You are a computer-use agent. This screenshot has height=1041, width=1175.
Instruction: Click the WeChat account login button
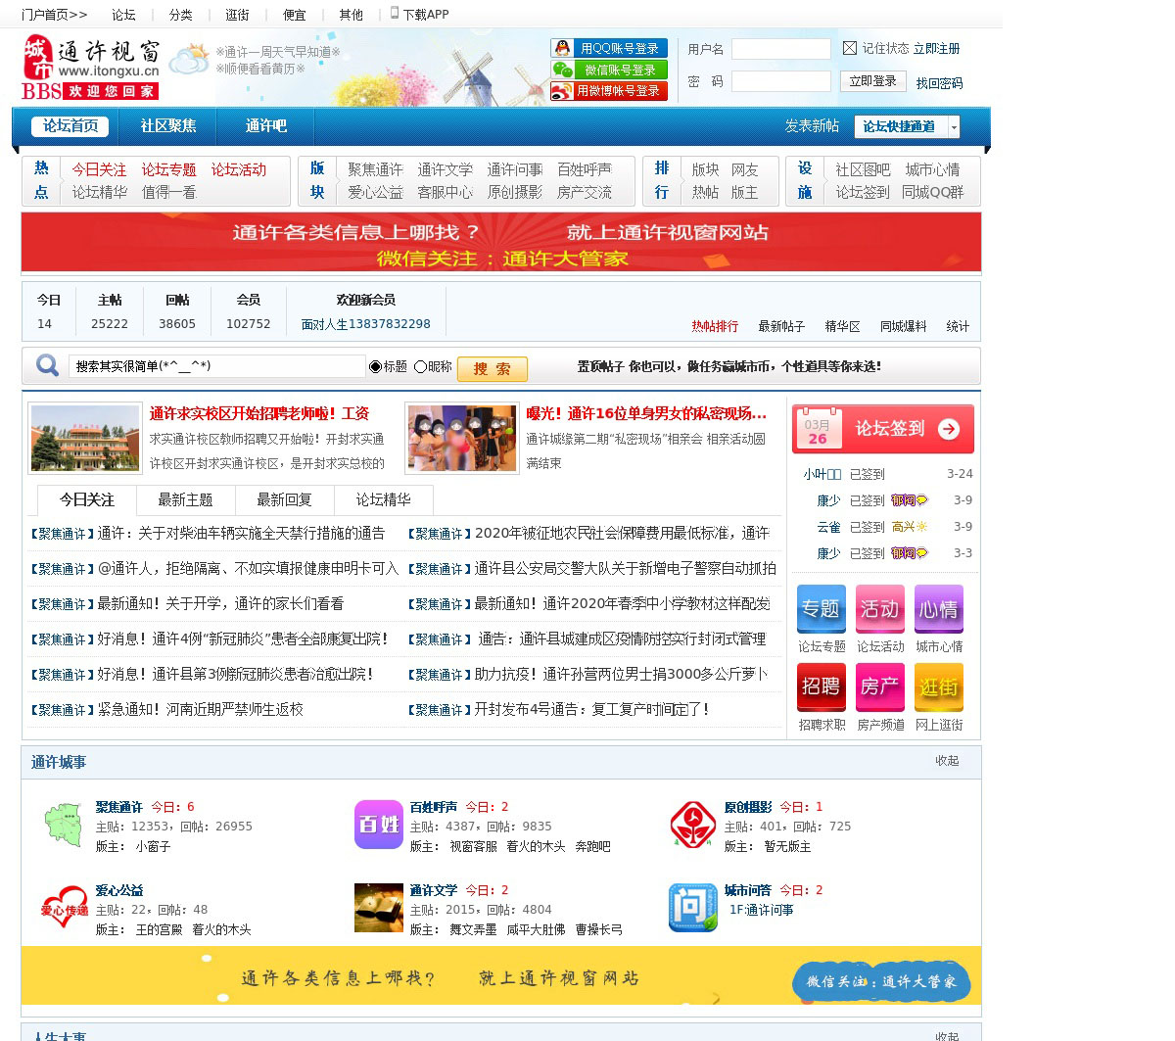(x=608, y=70)
